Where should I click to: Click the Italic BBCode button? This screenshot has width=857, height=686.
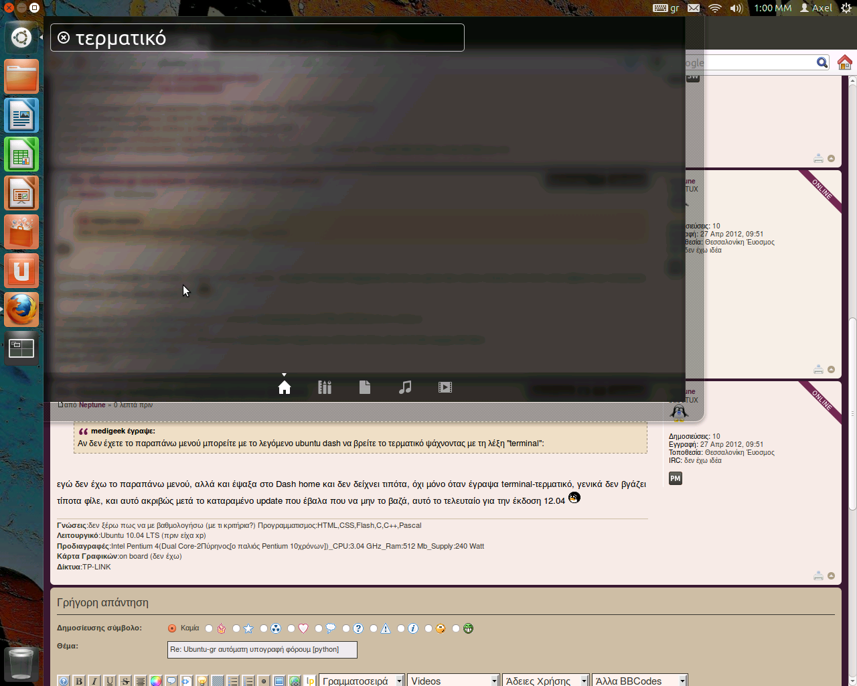pos(94,681)
